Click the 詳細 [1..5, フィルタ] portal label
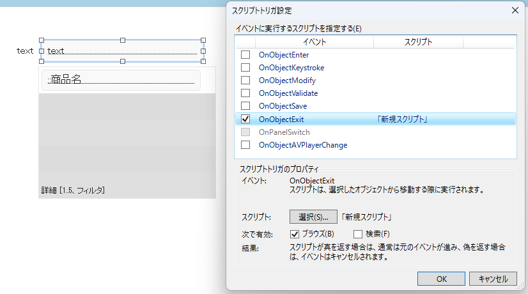The image size is (528, 294). click(x=73, y=190)
